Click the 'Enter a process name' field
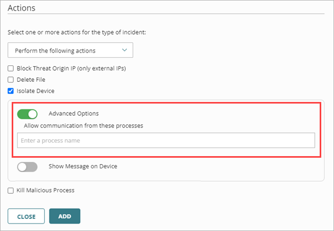 click(x=166, y=141)
